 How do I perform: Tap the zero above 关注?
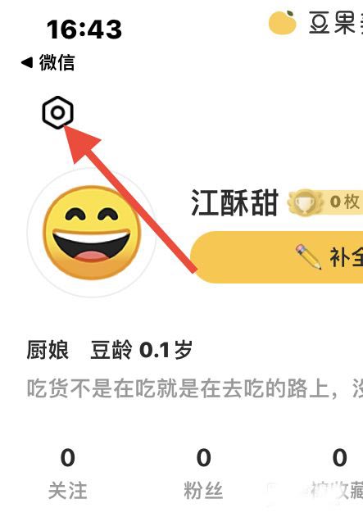tap(67, 458)
